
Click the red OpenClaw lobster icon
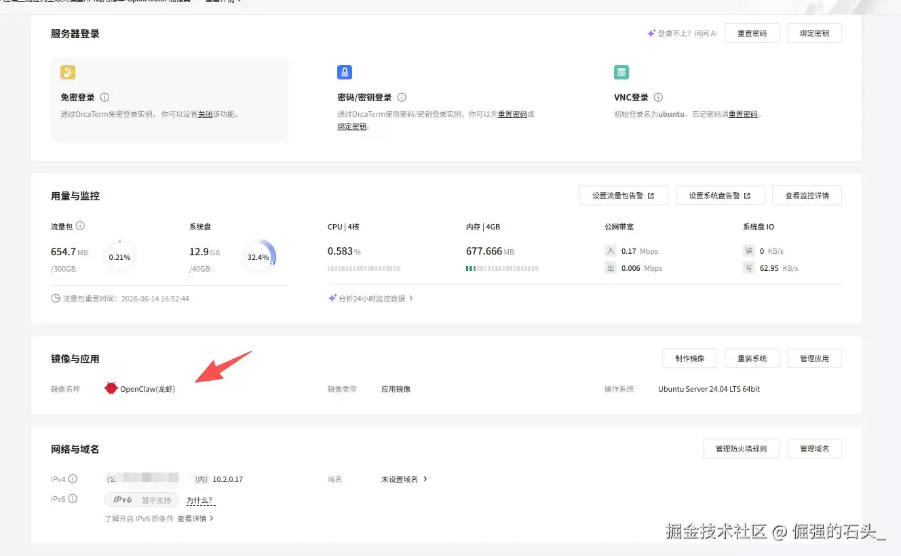(x=111, y=388)
